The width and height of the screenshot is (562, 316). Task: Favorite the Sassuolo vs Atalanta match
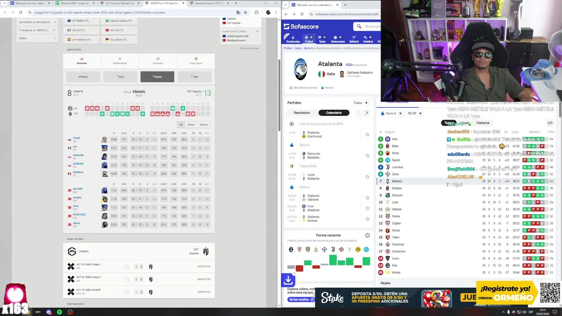(x=367, y=155)
